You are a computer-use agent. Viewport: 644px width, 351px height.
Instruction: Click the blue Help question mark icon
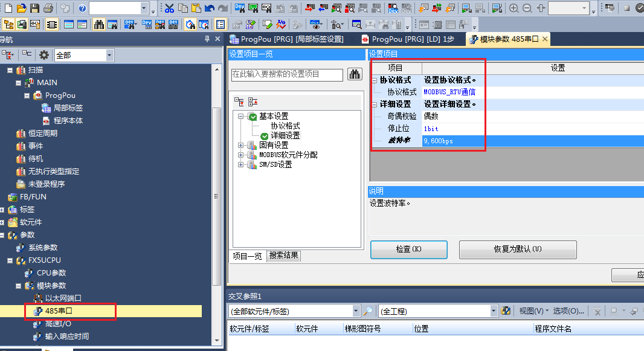point(82,8)
